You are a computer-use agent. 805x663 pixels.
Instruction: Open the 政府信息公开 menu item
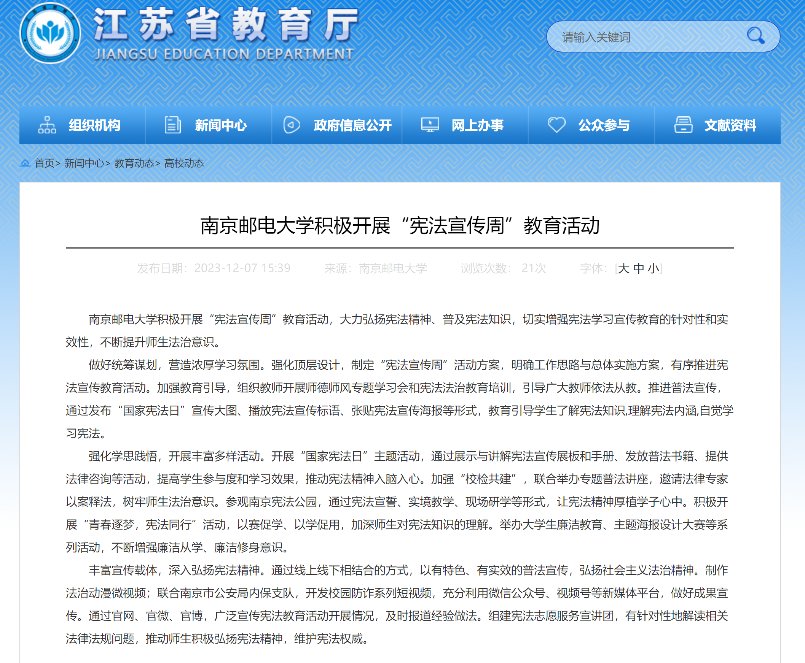tap(352, 125)
